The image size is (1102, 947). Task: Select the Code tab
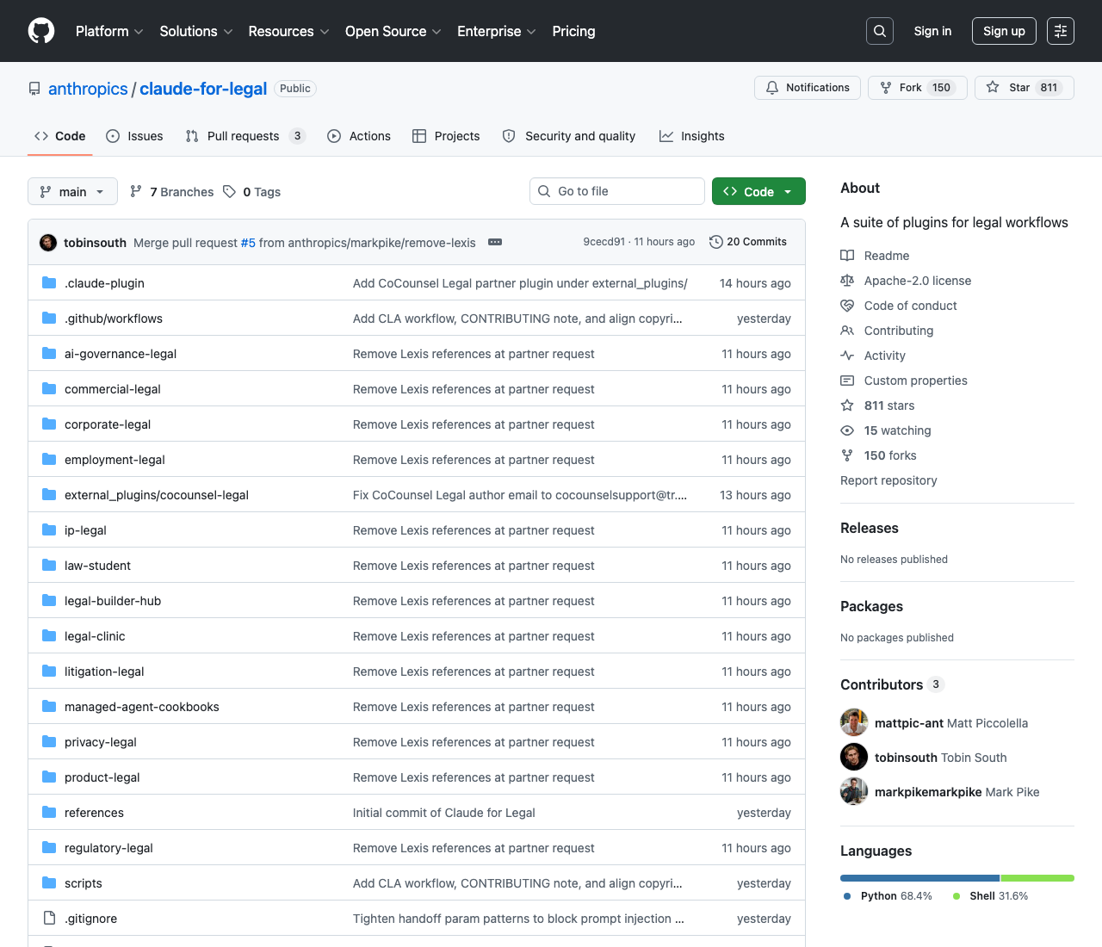(x=59, y=136)
